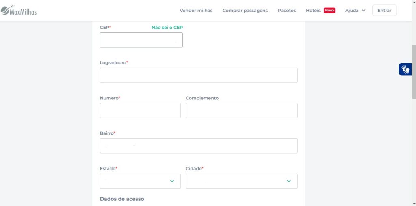The image size is (416, 206).
Task: Open Comprar passagens page
Action: coord(245,11)
